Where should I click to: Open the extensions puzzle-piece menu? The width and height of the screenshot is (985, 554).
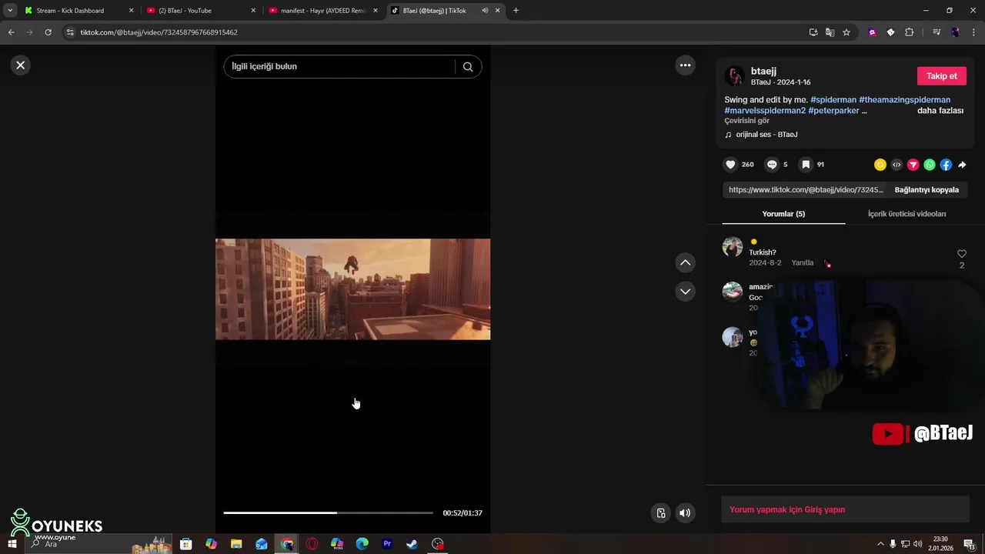[x=909, y=32]
